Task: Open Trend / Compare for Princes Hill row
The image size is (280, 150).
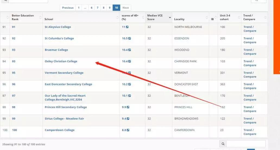Action: point(250,109)
